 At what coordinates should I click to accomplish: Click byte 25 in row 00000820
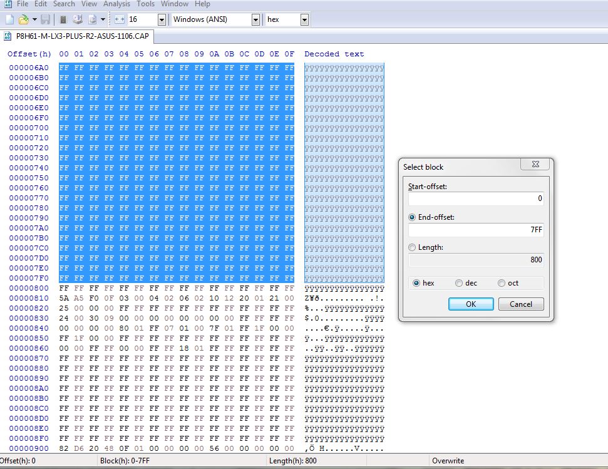click(x=64, y=308)
